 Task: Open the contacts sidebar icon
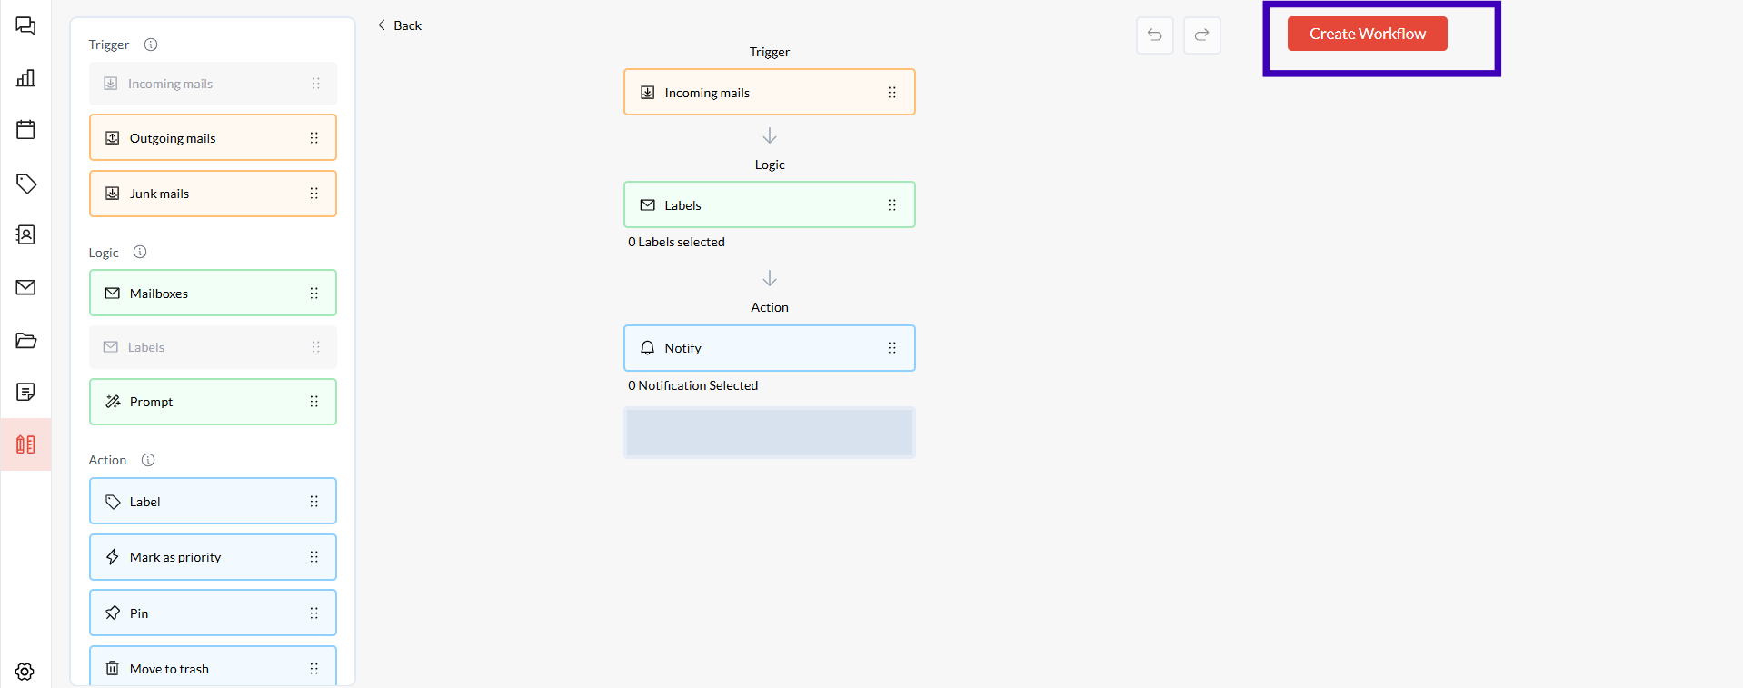pos(25,235)
